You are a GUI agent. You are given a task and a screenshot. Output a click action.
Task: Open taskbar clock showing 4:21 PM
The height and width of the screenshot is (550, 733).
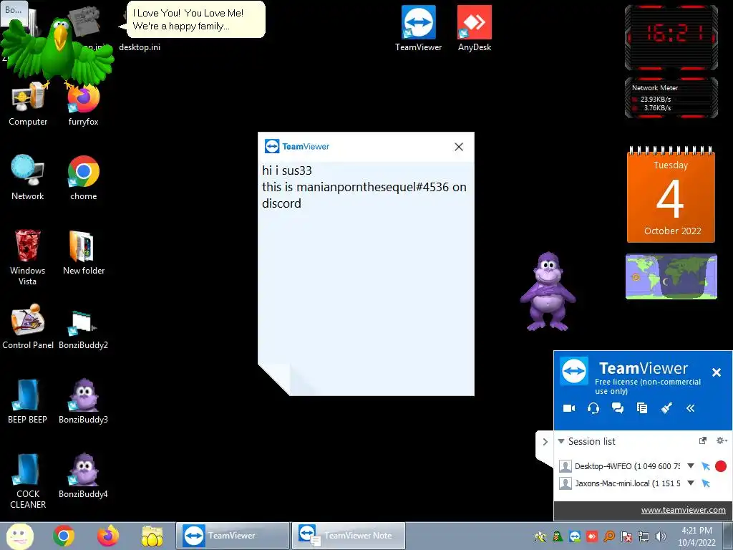click(696, 536)
